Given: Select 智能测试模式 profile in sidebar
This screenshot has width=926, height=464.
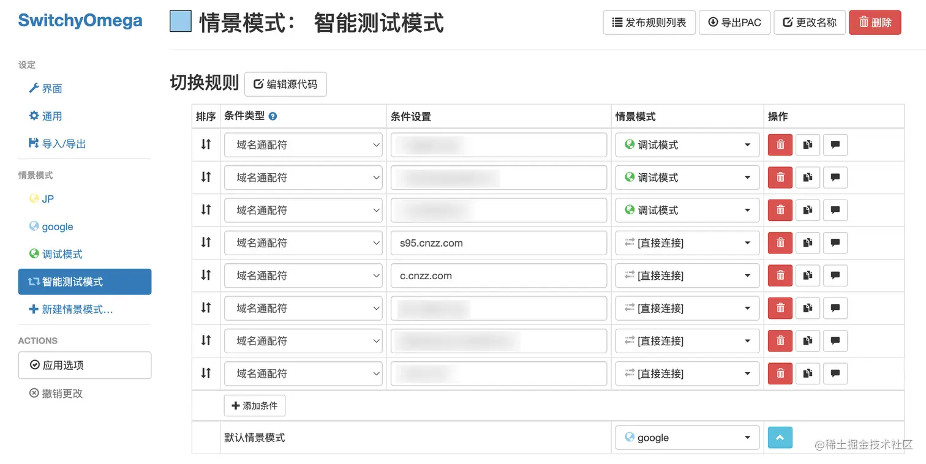Looking at the screenshot, I should click(85, 282).
